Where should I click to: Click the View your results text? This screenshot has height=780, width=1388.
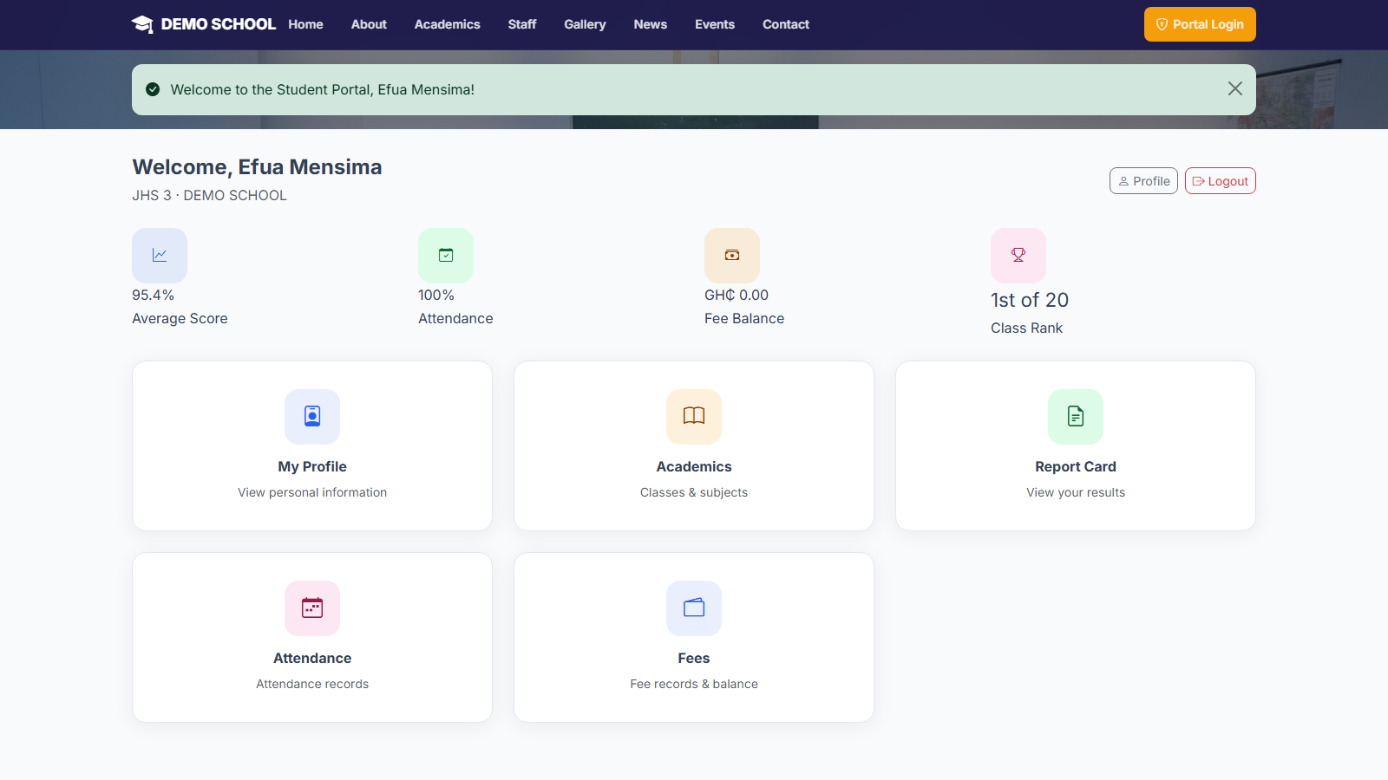pyautogui.click(x=1076, y=492)
